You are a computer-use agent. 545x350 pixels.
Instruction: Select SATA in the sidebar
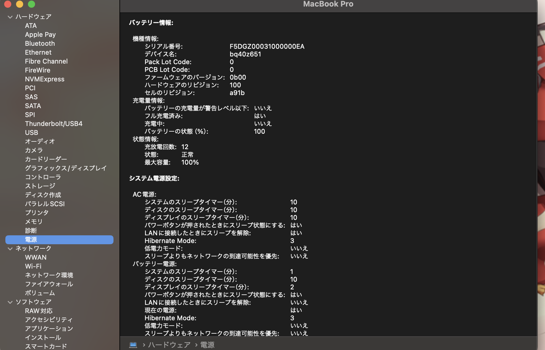coord(33,106)
